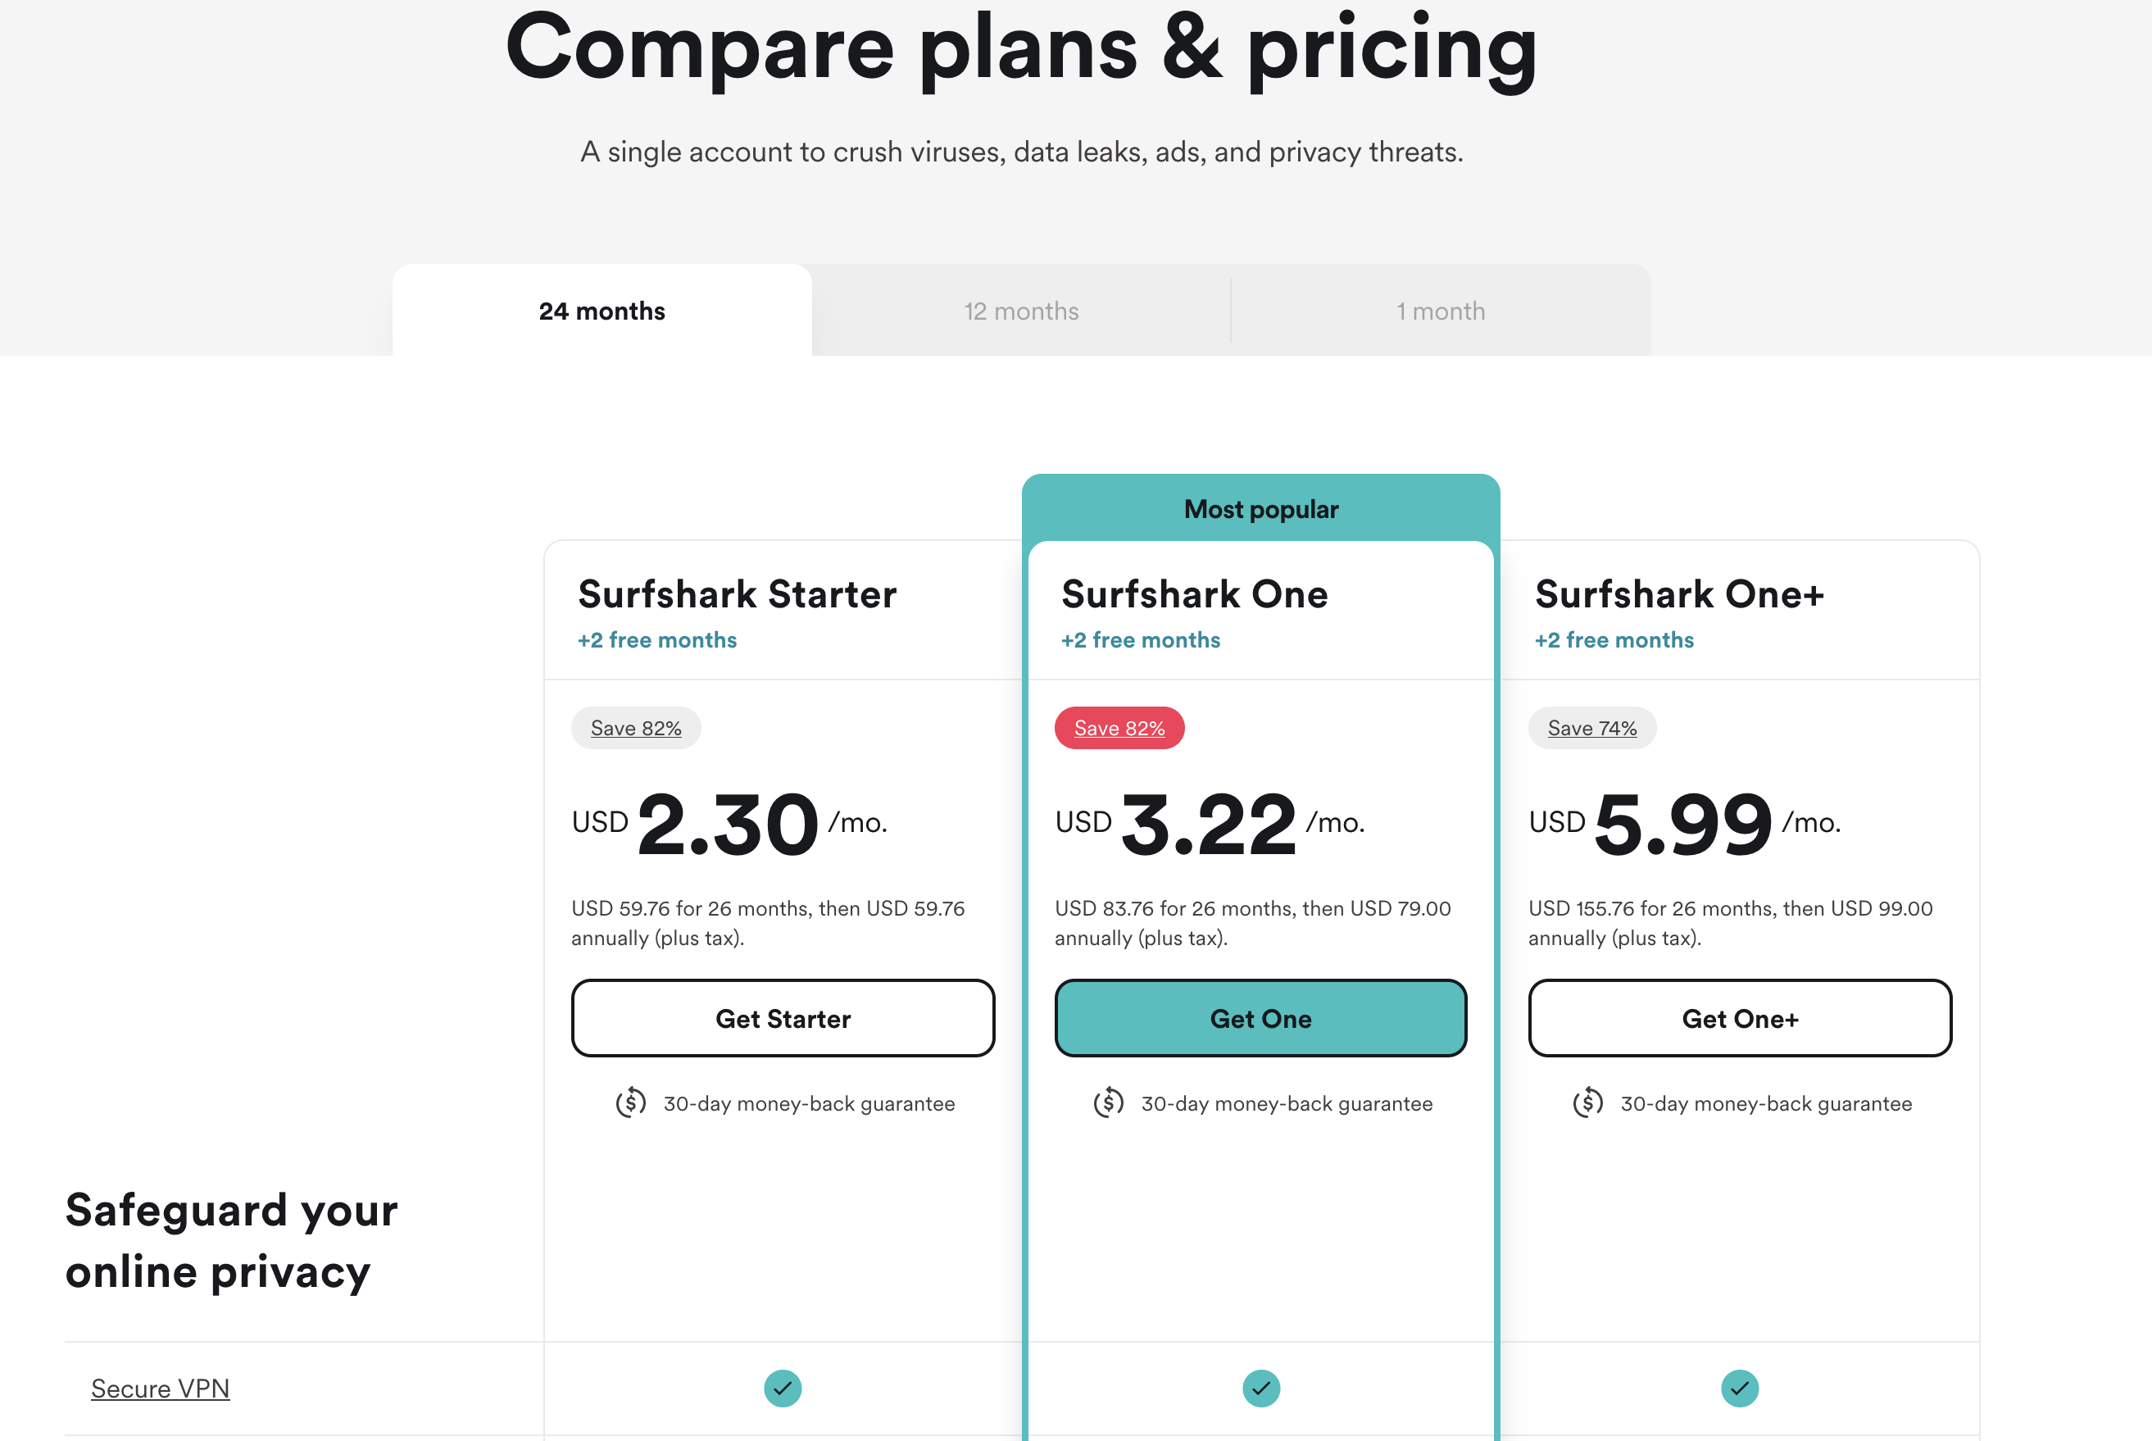
Task: Select the 12 months billing tab
Action: tap(1020, 311)
